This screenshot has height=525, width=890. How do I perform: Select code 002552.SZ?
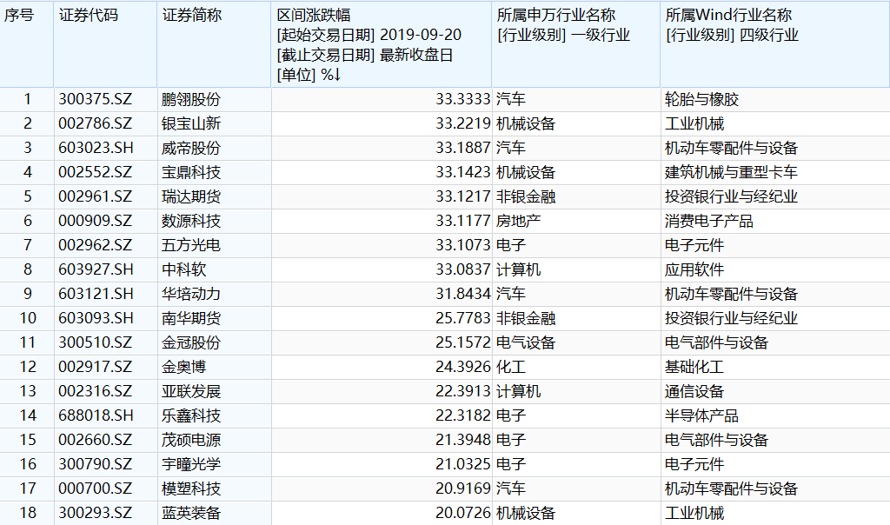coord(95,173)
